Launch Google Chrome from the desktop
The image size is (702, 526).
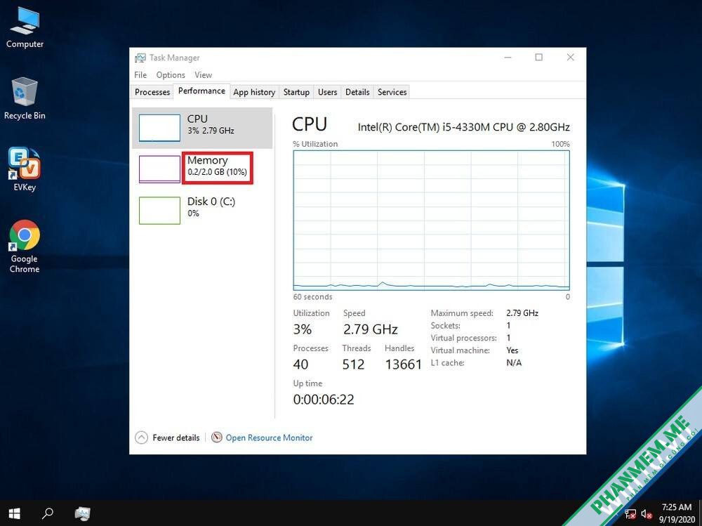tap(25, 246)
